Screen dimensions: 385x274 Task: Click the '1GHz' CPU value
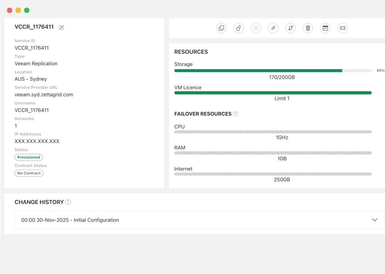(282, 137)
